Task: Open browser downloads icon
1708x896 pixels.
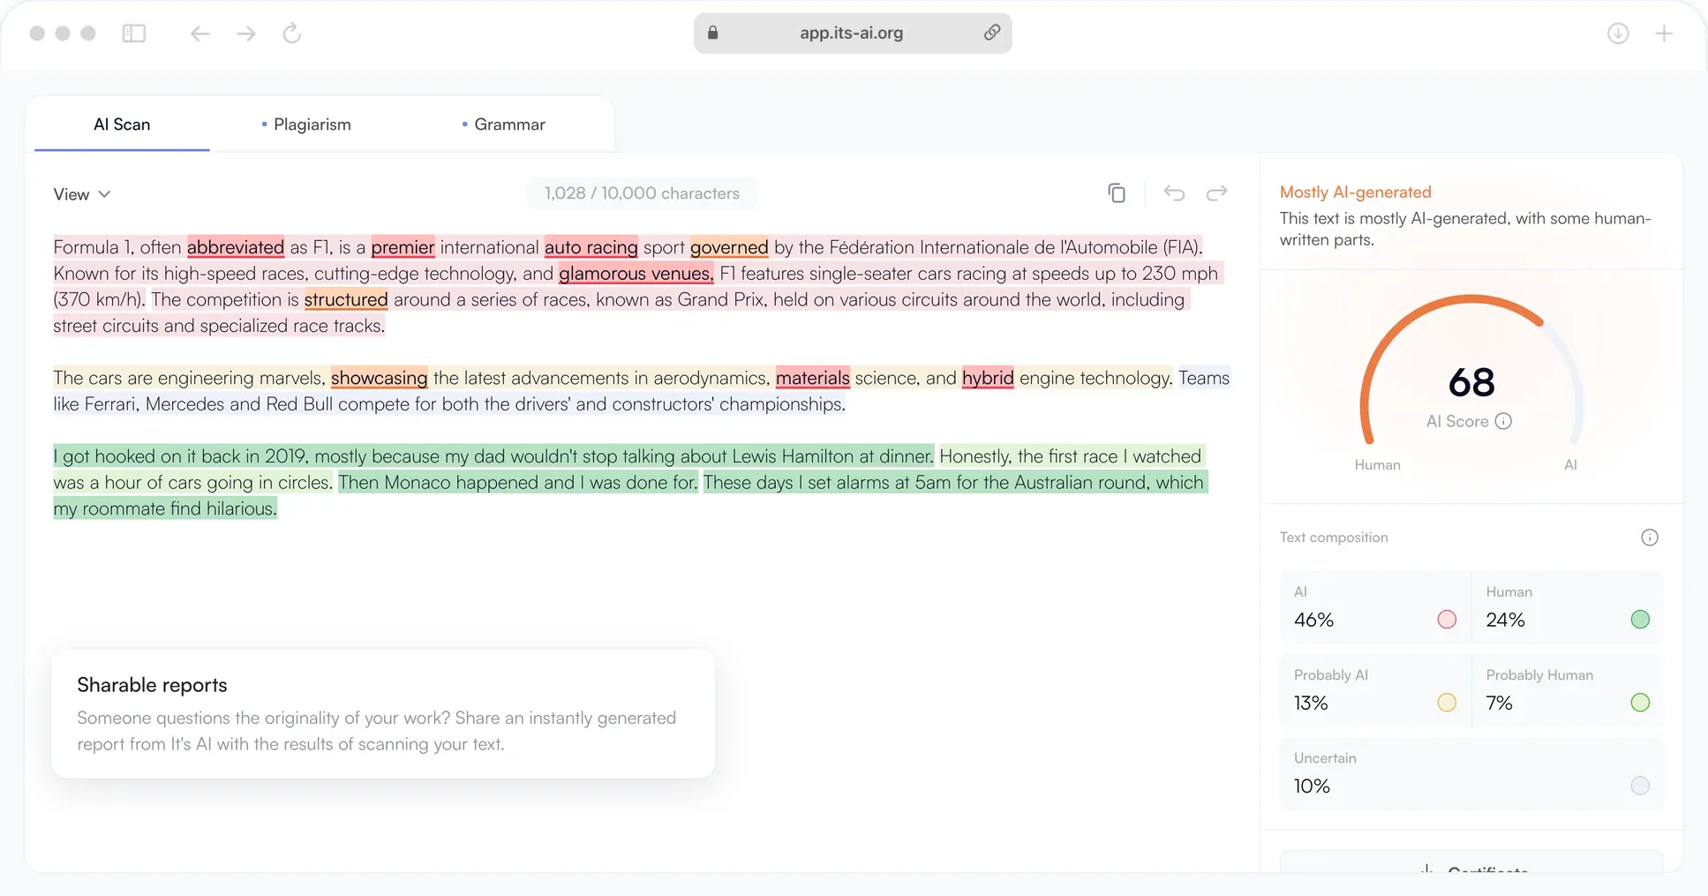Action: [x=1618, y=34]
